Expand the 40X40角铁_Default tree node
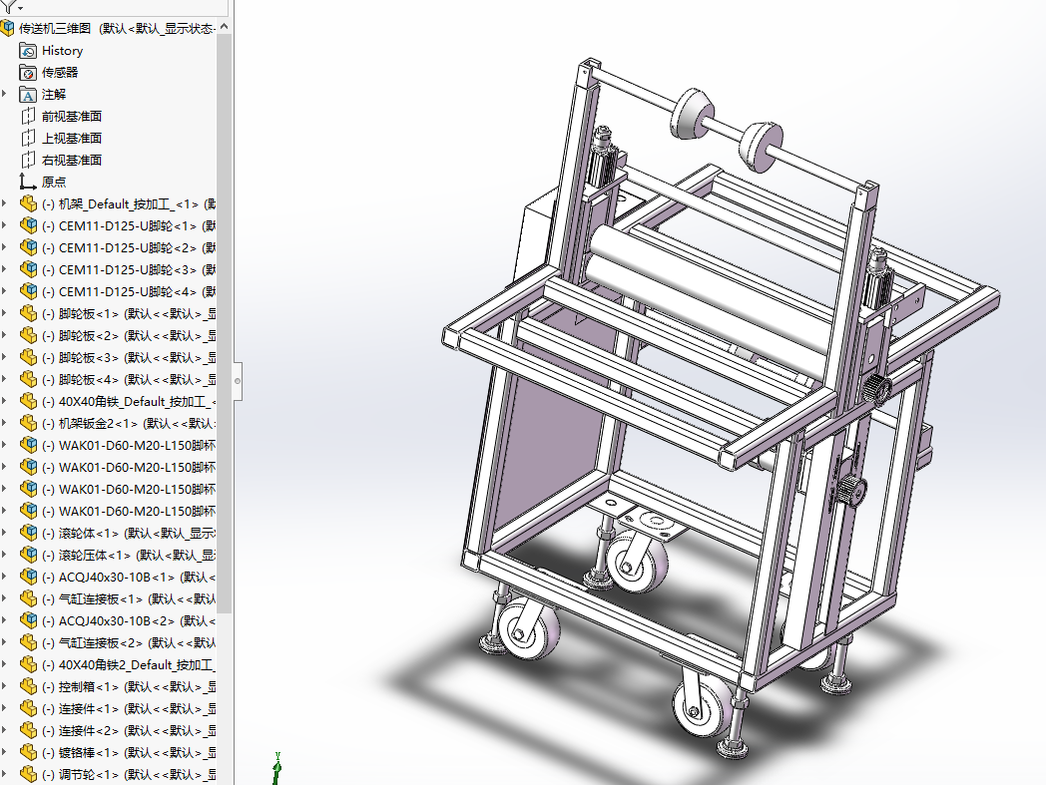The height and width of the screenshot is (785, 1046). click(4, 401)
